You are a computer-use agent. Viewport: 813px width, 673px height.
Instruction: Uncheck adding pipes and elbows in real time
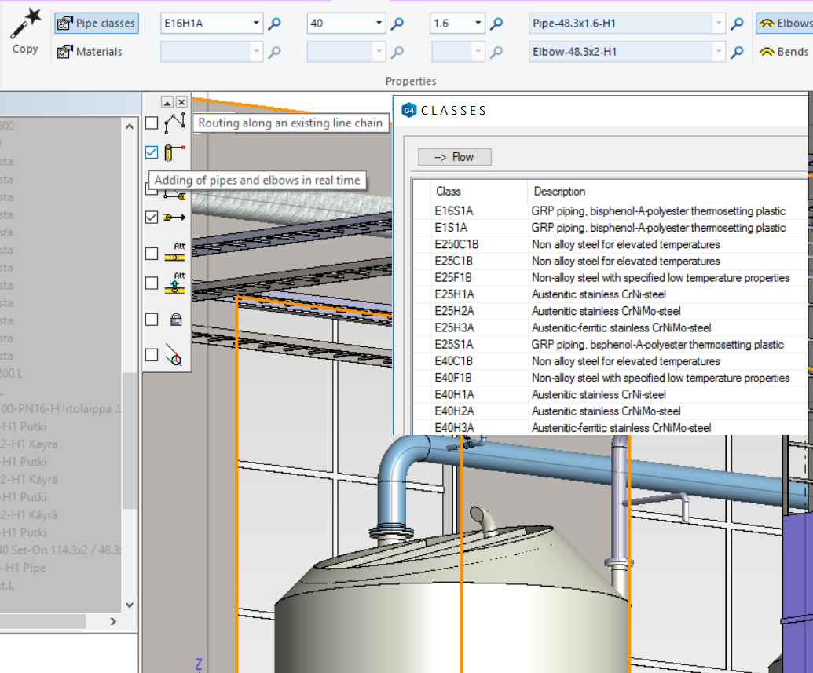tap(152, 152)
